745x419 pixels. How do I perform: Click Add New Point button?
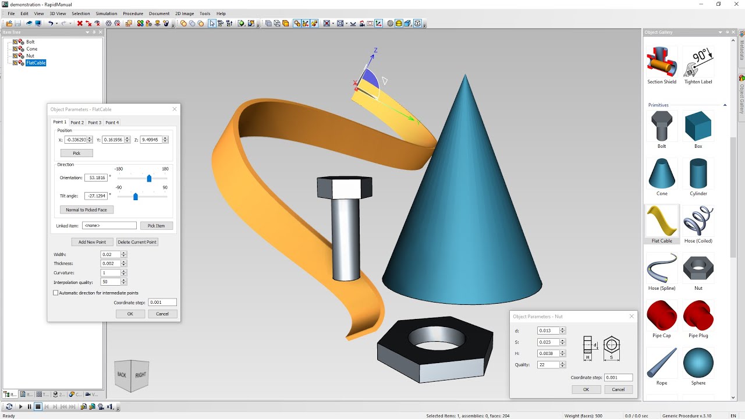click(92, 242)
